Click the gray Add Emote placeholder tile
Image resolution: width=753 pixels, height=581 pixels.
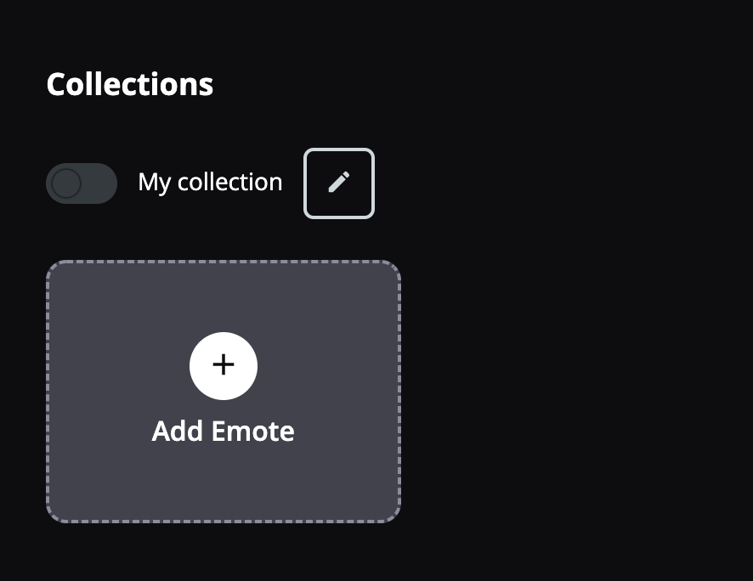pos(224,392)
